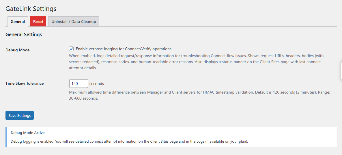Click the 'General Settings' section heading
Viewport: 342px width, 155px height.
coord(24,34)
